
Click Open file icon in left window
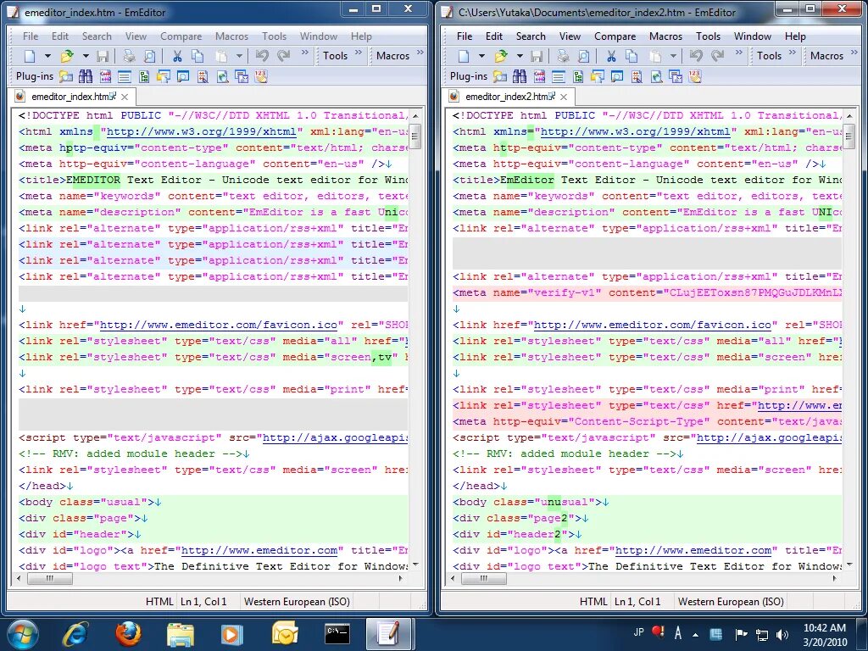(67, 55)
